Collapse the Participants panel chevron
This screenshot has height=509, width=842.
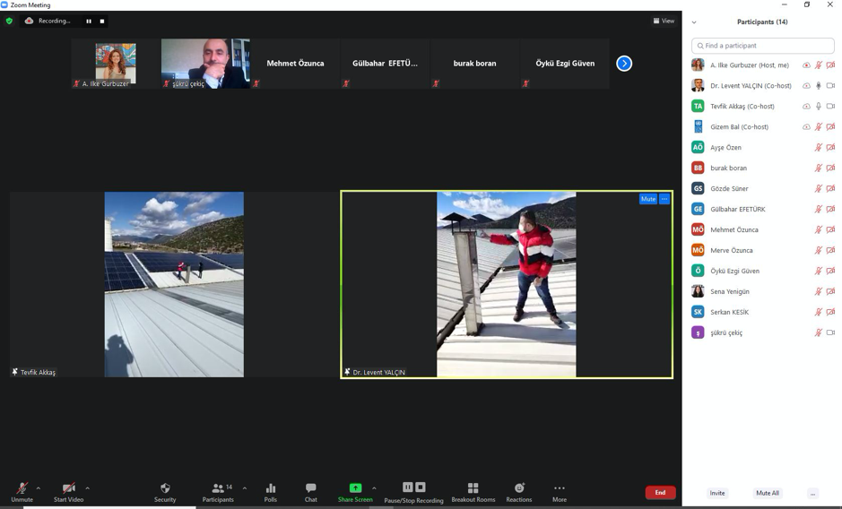click(x=694, y=22)
